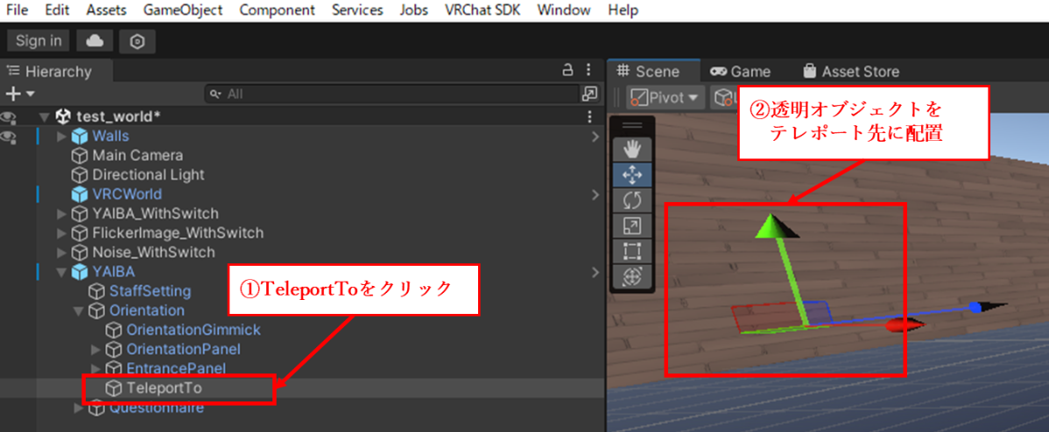
Task: Select the Rotate tool
Action: (631, 199)
